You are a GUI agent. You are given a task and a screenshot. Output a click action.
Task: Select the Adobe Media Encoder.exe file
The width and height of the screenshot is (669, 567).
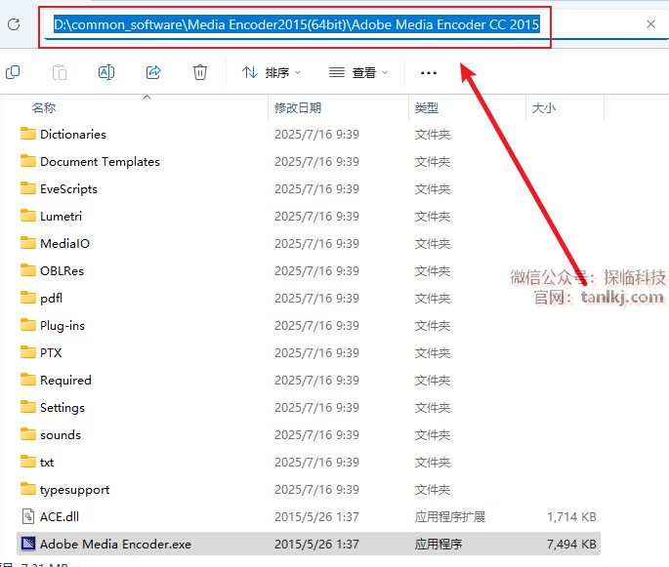point(115,544)
